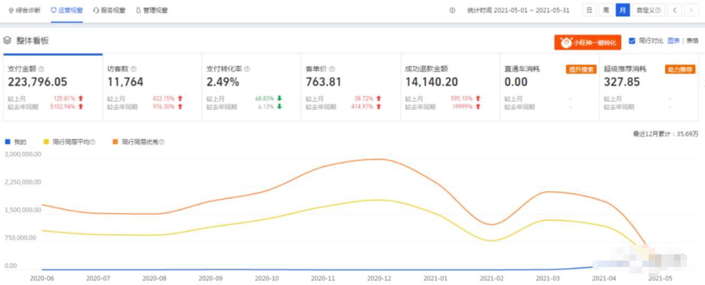The image size is (705, 285).
Task: Click help icon beside 同行同层优秀 legend
Action: [x=162, y=142]
